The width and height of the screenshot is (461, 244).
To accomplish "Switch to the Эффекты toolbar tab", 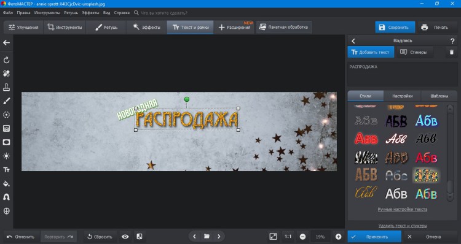I will point(146,27).
